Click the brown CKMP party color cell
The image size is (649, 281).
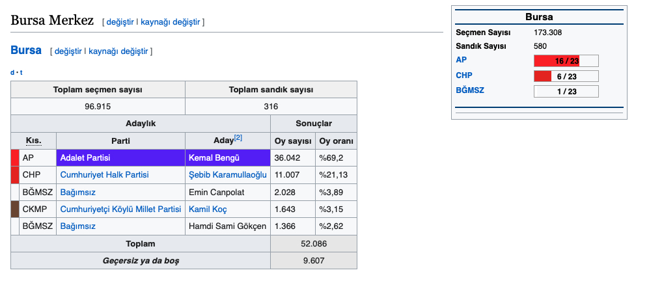pos(15,209)
